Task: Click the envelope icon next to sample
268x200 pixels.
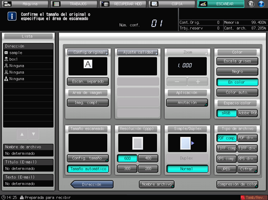Action: click(6, 53)
